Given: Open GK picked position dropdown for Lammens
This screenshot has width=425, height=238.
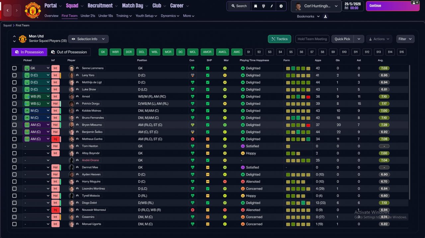Looking at the screenshot, I should click(x=37, y=68).
